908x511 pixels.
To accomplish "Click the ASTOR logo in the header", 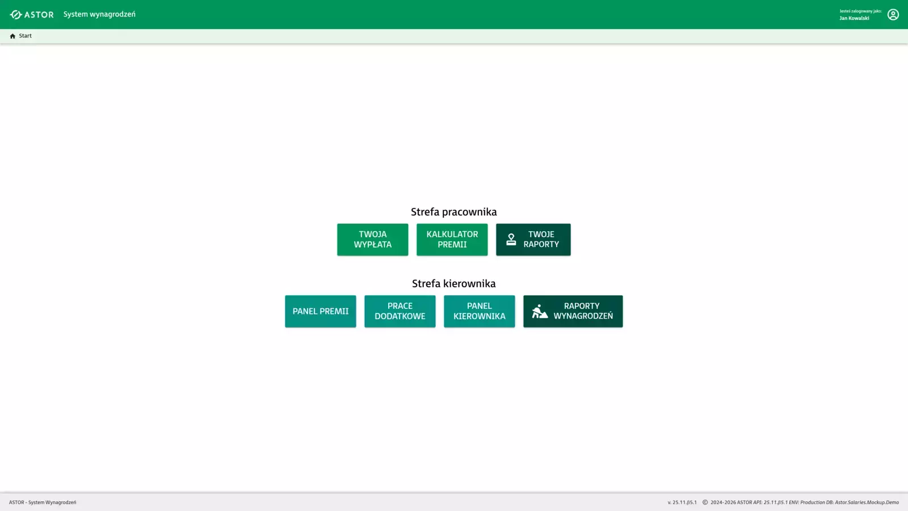I will tap(32, 15).
